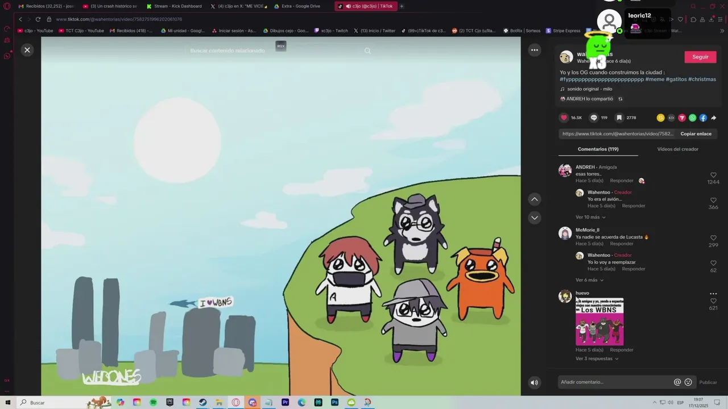Expand 'Ver 10 más' replies
The height and width of the screenshot is (409, 728).
pos(590,217)
